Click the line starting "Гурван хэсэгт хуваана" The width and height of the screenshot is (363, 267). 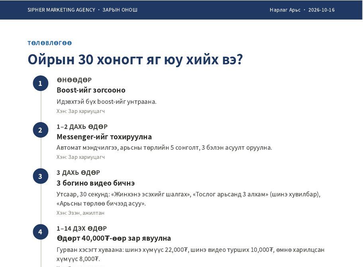point(190,250)
